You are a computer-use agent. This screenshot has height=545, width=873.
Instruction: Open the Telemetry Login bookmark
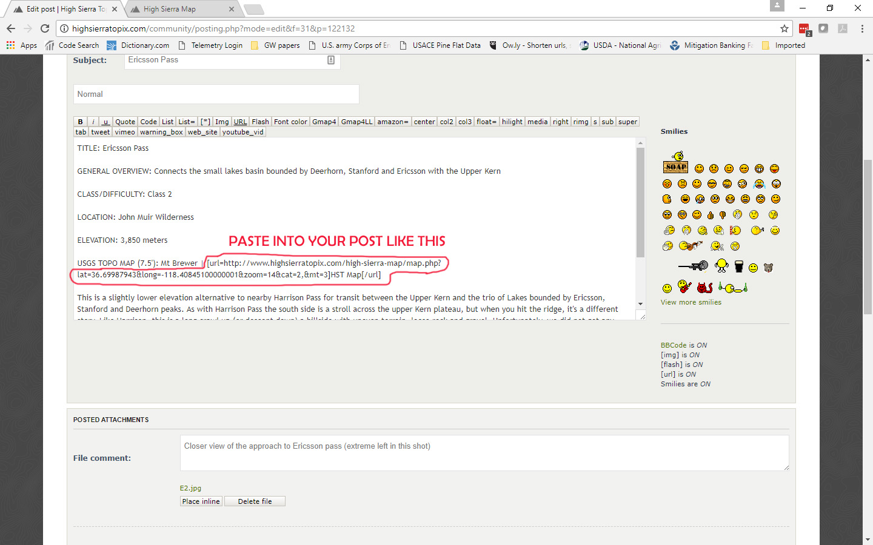(x=210, y=45)
